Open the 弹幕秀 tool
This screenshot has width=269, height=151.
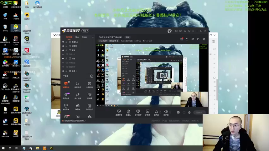[x=78, y=107]
